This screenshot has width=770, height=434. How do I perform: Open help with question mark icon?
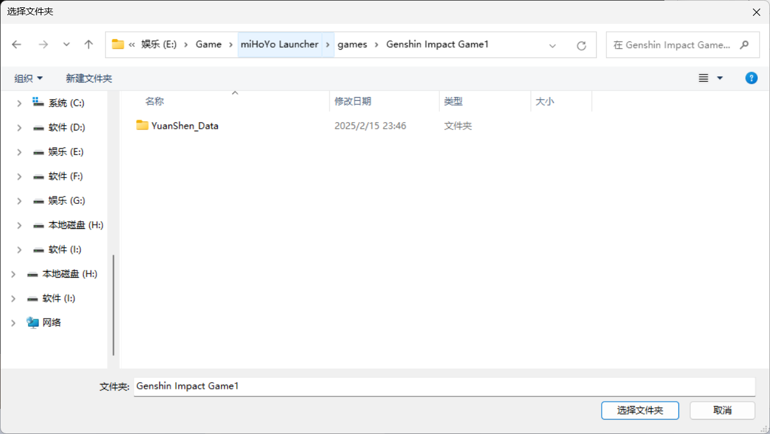[x=752, y=78]
